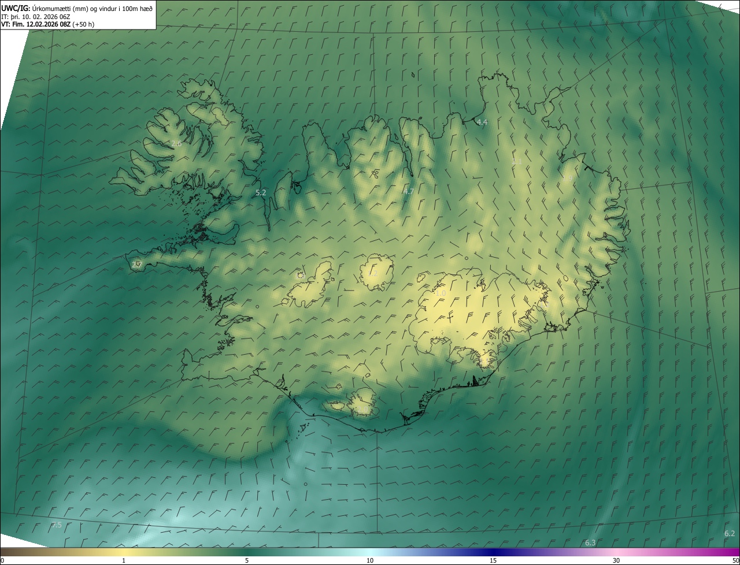
Task: Click the 1.0 value on the large glacier
Action: (x=441, y=293)
